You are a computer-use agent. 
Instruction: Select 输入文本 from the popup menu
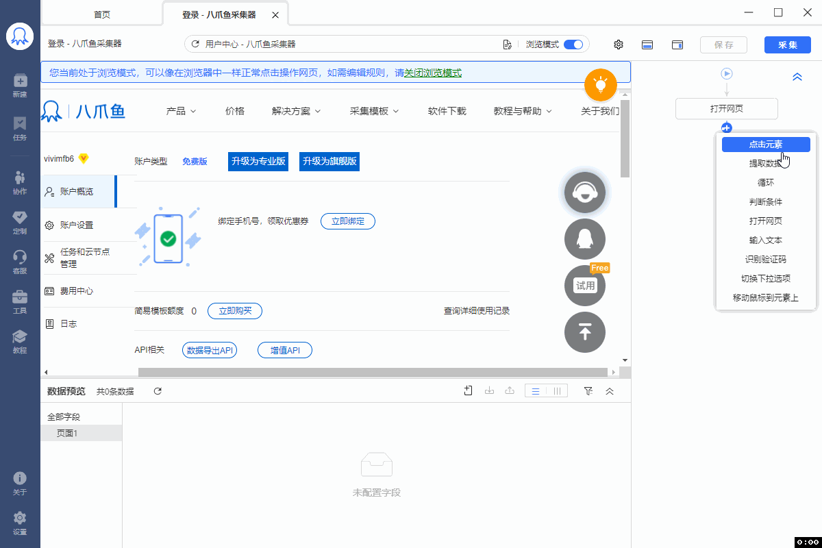pos(766,240)
